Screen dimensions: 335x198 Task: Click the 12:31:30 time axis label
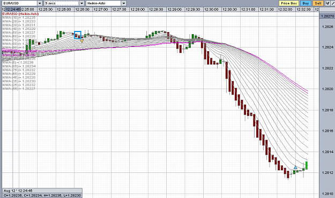point(266,10)
